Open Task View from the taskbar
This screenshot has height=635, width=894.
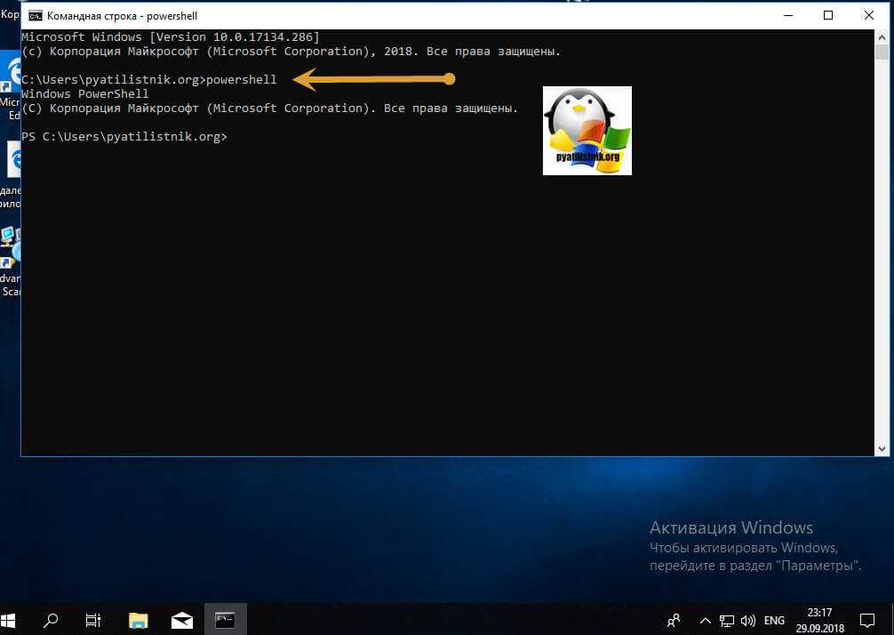coord(93,620)
